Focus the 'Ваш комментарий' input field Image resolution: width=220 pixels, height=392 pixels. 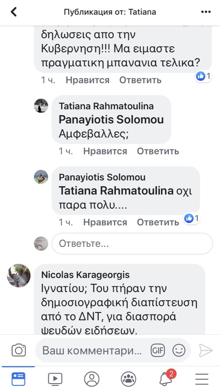(x=92, y=350)
